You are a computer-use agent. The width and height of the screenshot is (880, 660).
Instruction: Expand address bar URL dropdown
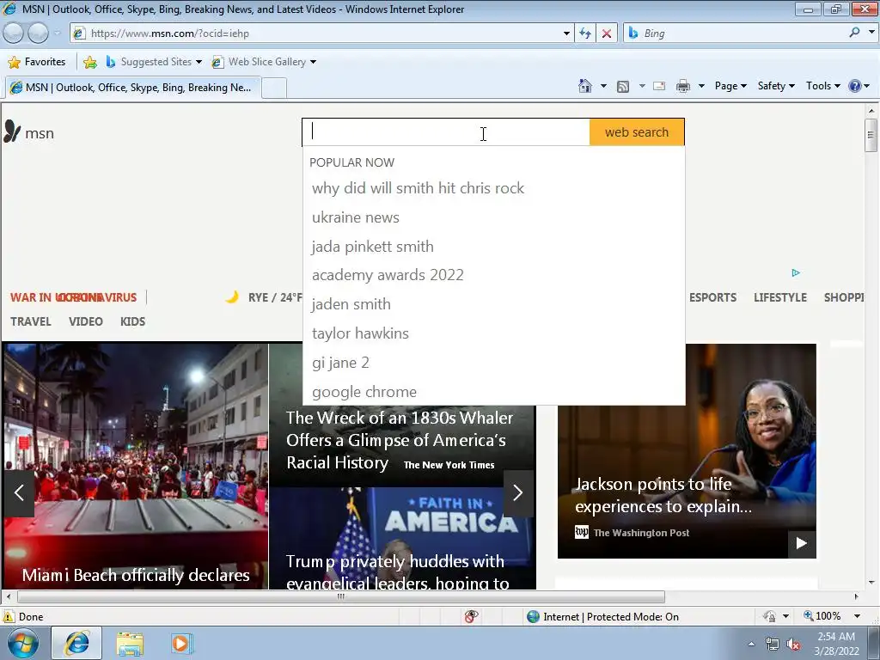[566, 34]
